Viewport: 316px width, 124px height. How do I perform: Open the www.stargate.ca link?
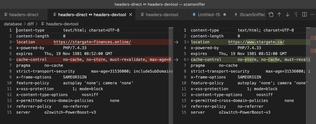tap(256, 42)
